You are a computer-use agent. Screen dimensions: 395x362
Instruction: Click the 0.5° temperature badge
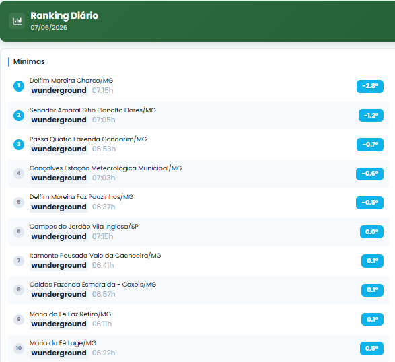point(371,349)
